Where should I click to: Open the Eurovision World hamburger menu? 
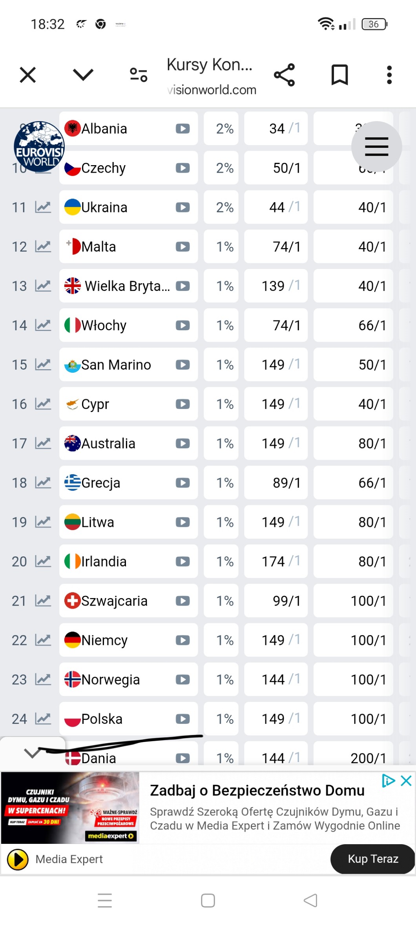(376, 147)
